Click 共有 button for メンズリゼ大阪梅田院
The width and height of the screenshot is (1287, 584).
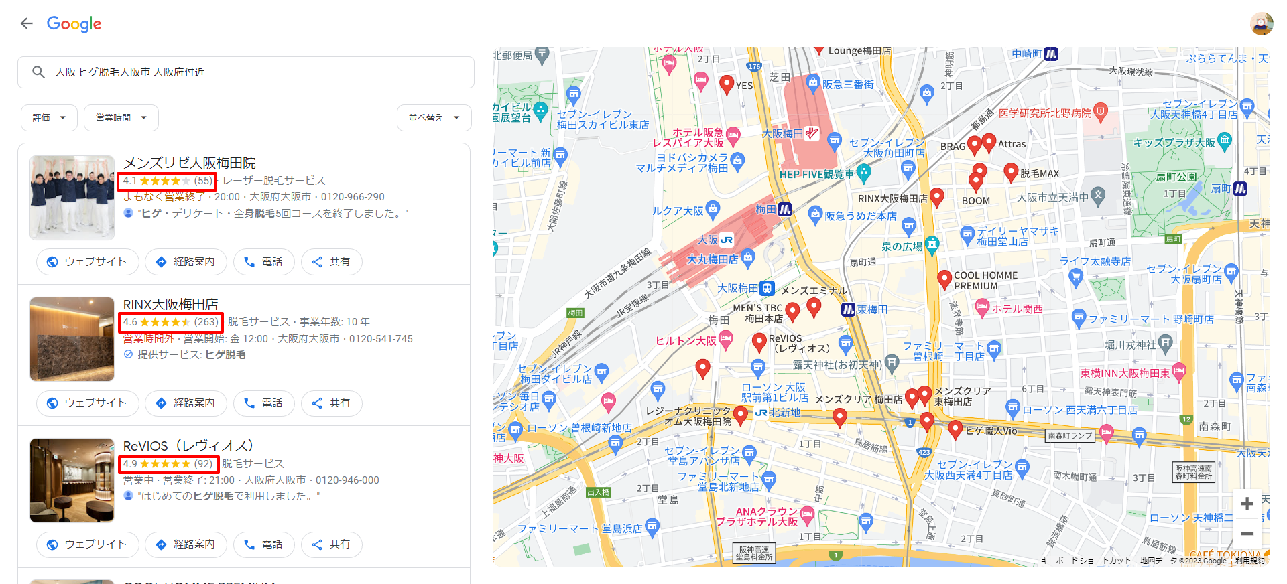(x=331, y=261)
